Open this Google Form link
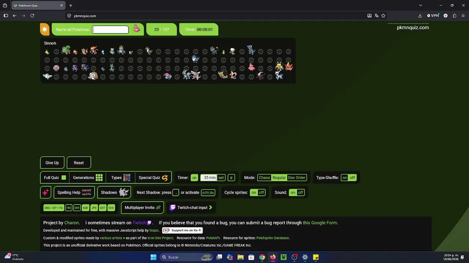Viewport: 469px width, 263px height. 320,223
